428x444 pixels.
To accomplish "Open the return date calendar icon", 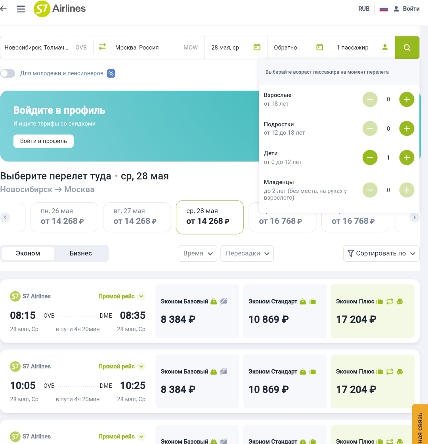I will [320, 48].
